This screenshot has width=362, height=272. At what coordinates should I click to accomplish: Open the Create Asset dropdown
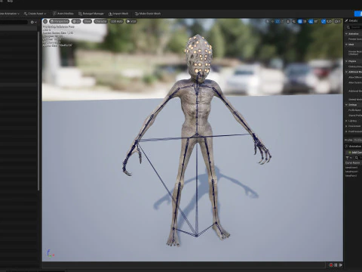tap(35, 14)
